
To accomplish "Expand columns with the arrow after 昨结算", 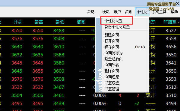I will coord(178,22).
